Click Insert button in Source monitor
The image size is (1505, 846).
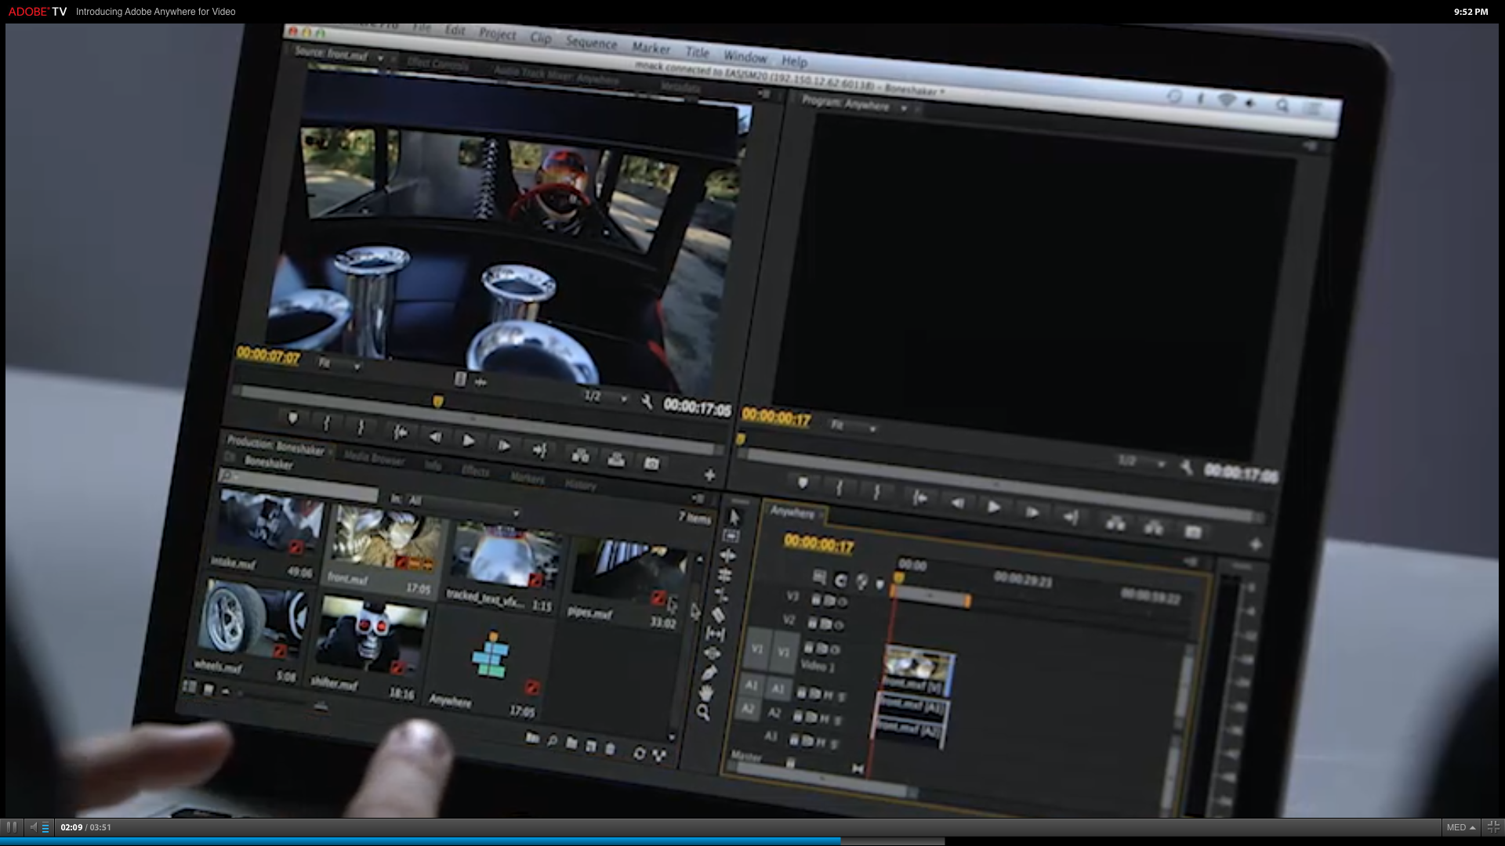(580, 455)
